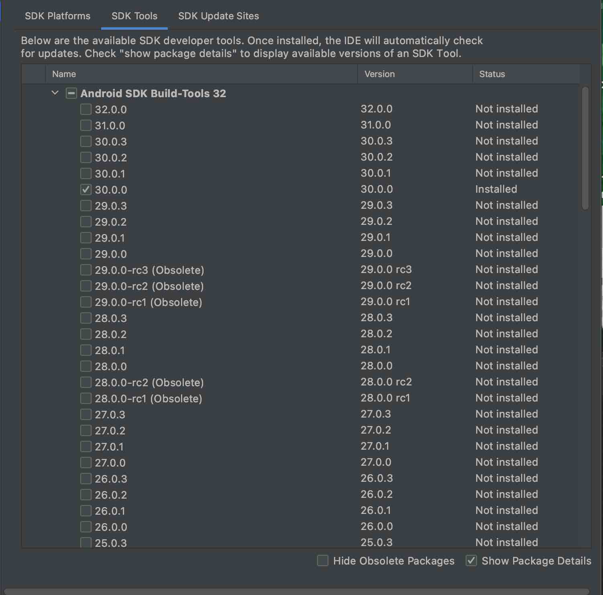
Task: Tick the 28.0.0-rc1 (Obsolete) checkbox
Action: (x=86, y=398)
